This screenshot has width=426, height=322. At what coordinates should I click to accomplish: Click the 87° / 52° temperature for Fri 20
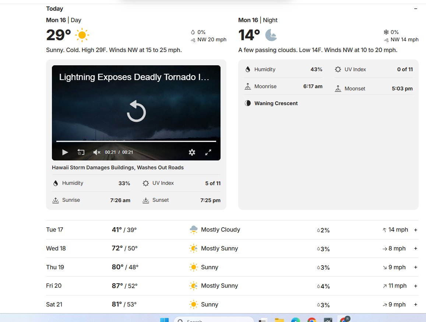125,286
